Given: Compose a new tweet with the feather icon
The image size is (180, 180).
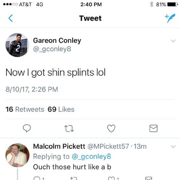Looking at the screenshot, I should [x=170, y=18].
